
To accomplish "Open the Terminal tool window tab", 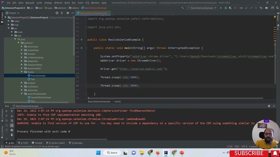I will click(37, 143).
